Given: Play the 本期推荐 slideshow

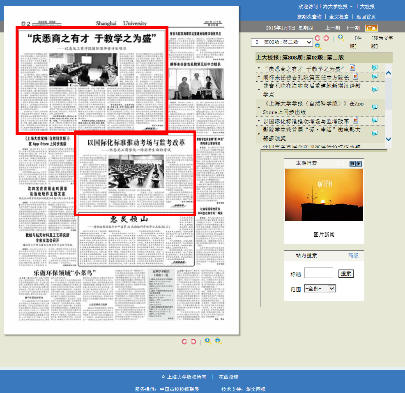Looking at the screenshot, I should tap(359, 164).
